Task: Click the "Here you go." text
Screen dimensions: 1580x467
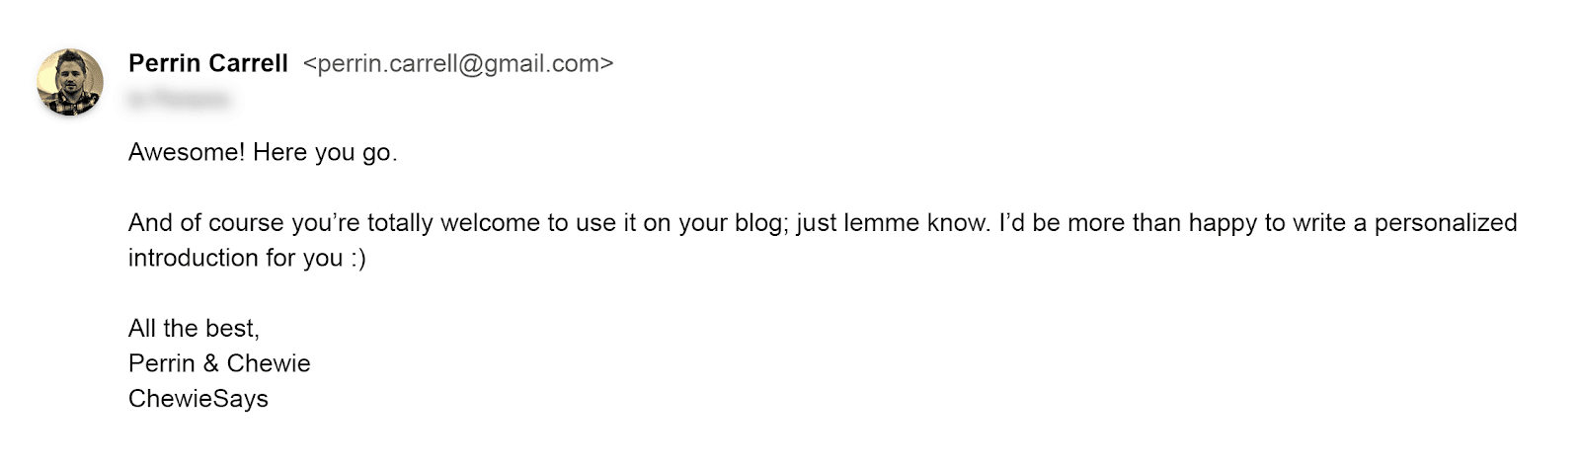Action: click(x=325, y=152)
